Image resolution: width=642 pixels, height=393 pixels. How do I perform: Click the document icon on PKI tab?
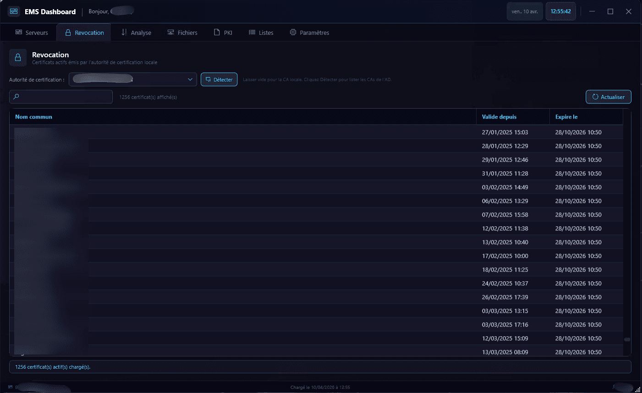click(x=217, y=33)
